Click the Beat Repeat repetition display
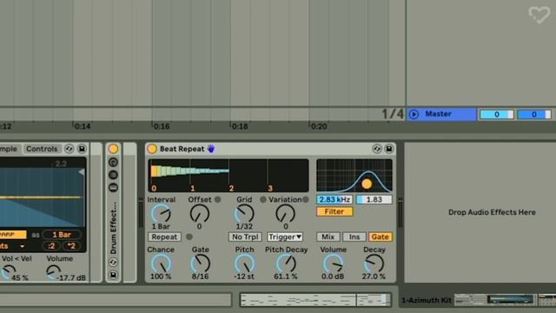This screenshot has width=556, height=313. [x=228, y=176]
